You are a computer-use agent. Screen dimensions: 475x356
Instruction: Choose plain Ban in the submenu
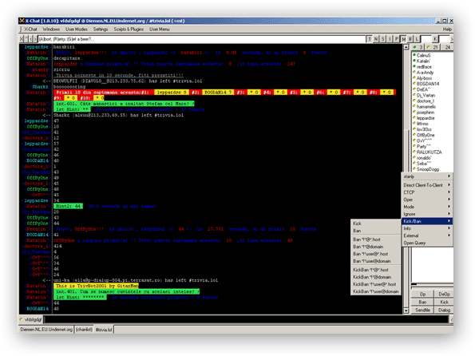pos(376,231)
